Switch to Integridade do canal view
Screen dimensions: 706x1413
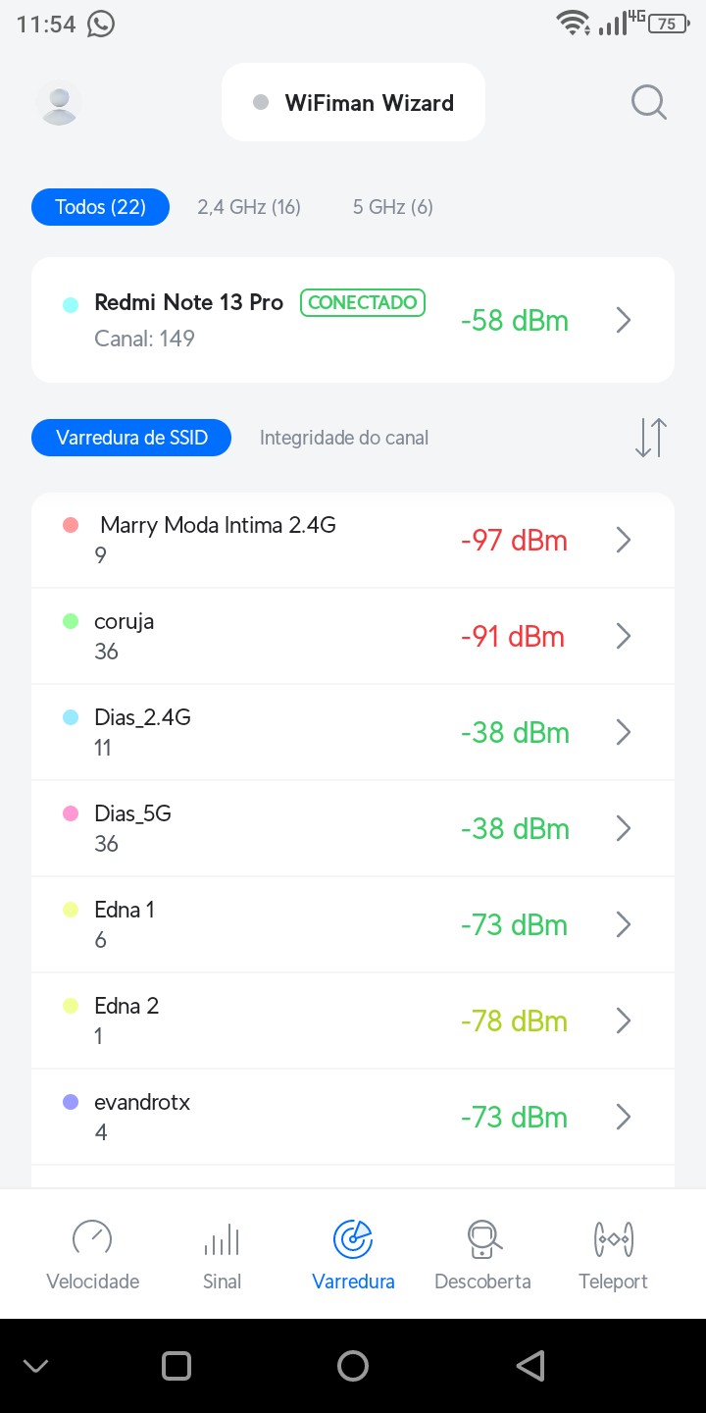(344, 438)
